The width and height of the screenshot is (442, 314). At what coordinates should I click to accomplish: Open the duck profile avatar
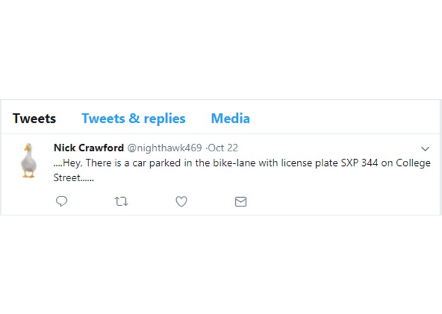pos(29,161)
